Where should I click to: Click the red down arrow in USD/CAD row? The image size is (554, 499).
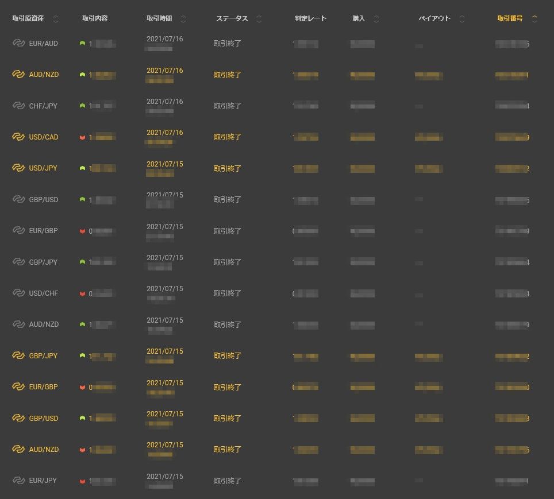(82, 138)
